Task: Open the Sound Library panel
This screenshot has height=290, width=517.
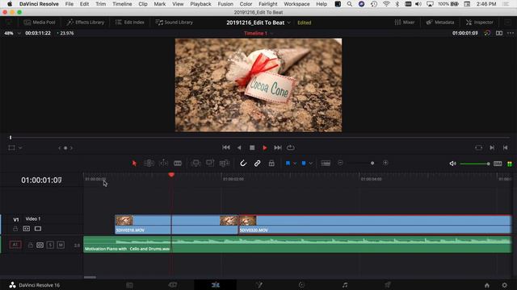Action: 174,23
